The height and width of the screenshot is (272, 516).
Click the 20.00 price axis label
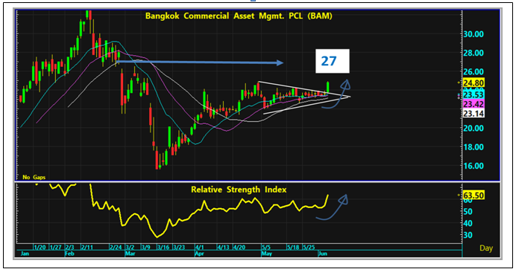click(473, 129)
